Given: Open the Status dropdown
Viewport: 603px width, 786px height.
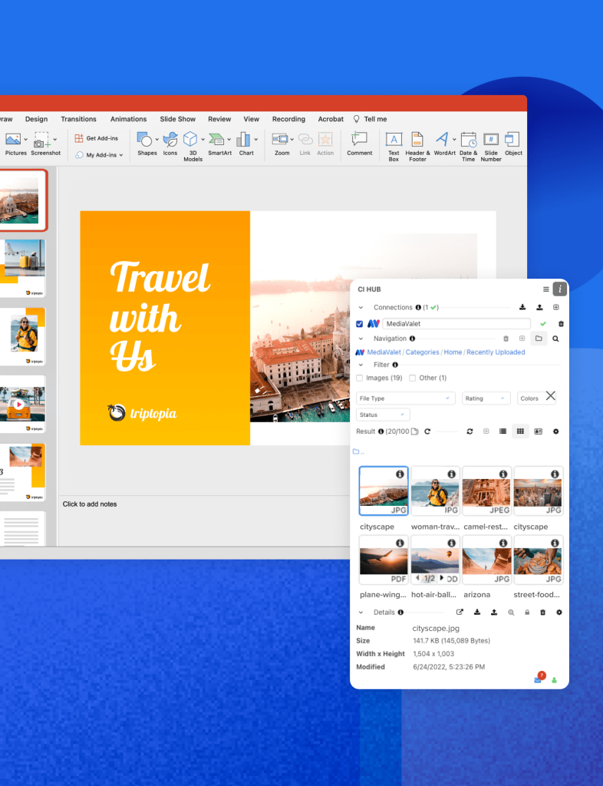Looking at the screenshot, I should tap(383, 414).
